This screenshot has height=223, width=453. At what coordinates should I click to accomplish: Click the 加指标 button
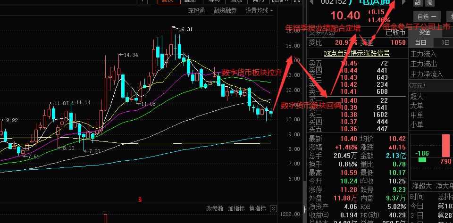point(236,208)
